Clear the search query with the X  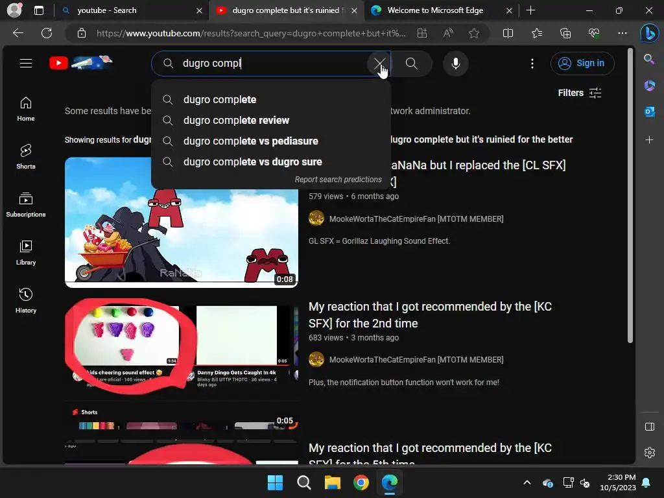click(380, 64)
